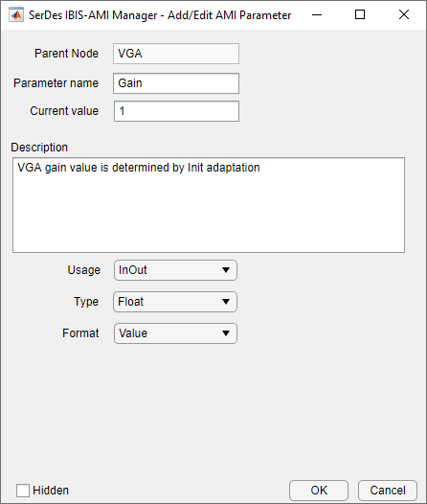Image resolution: width=427 pixels, height=504 pixels.
Task: Select the Current value input field
Action: [176, 111]
